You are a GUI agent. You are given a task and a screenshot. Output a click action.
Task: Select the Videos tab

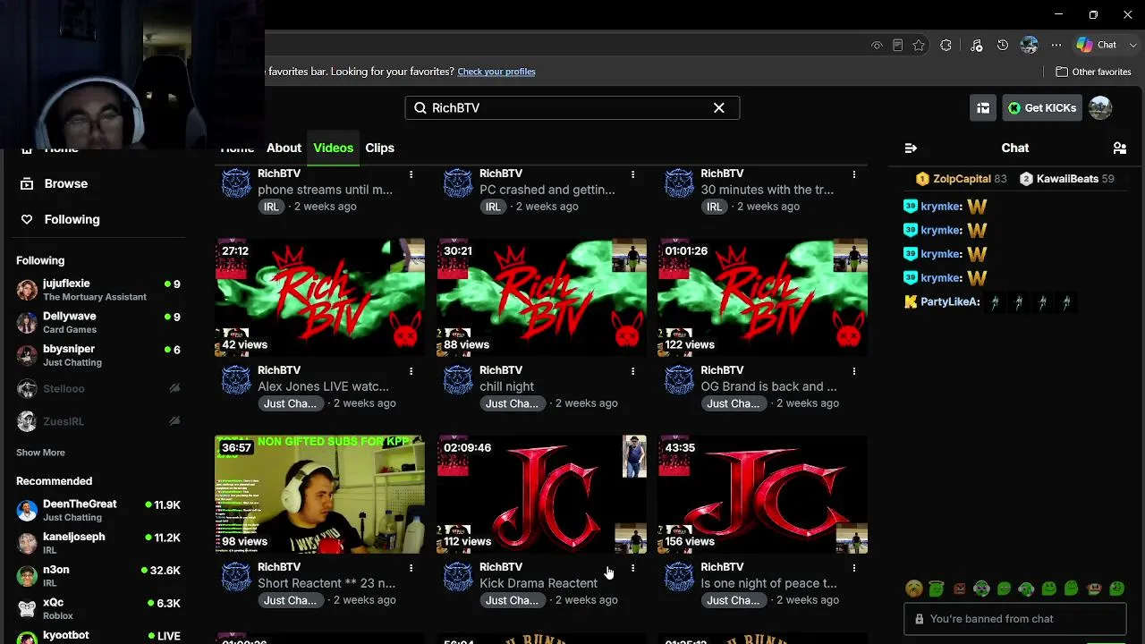(333, 148)
